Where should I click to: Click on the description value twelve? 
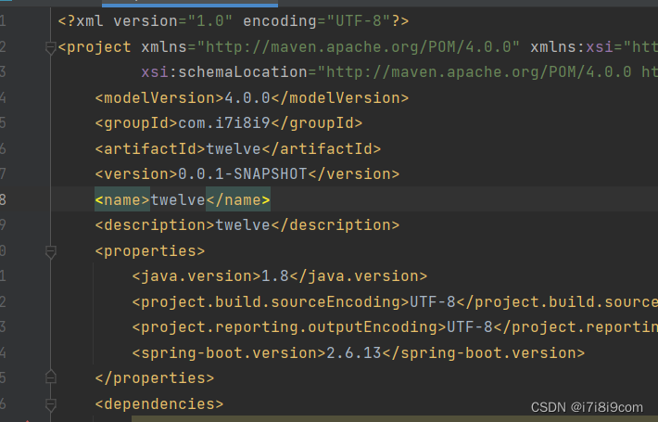click(243, 225)
